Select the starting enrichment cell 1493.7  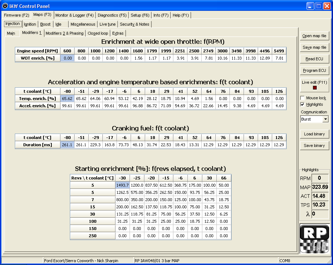point(123,185)
